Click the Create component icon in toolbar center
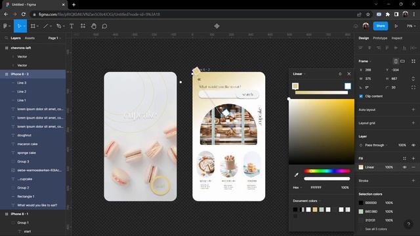This screenshot has width=420, height=236. (217, 26)
